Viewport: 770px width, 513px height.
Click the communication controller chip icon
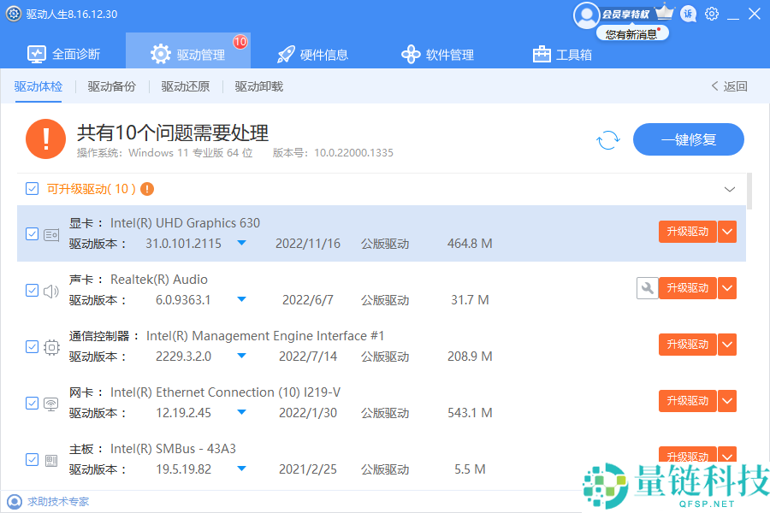51,348
